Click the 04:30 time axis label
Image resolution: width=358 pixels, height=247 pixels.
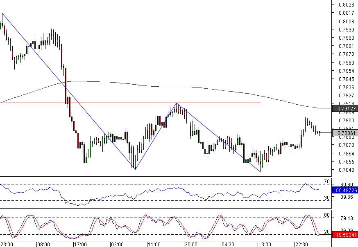tap(228, 245)
